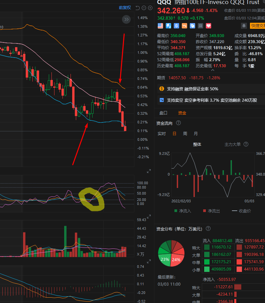Select the 实时 fund flow period
265x303 pixels.
click(161, 134)
